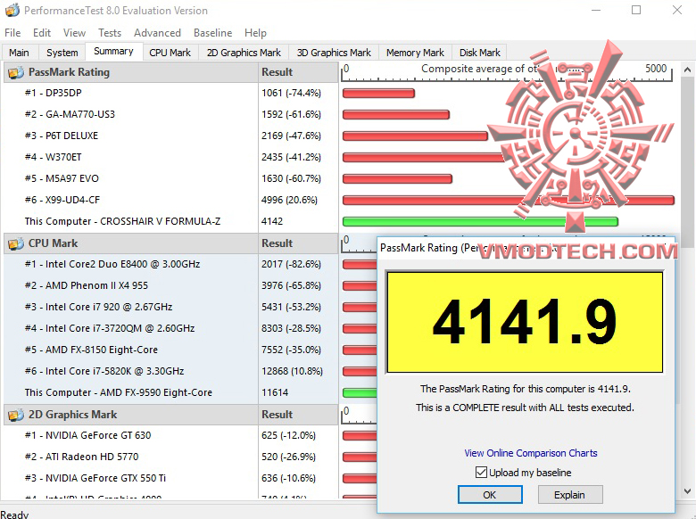The width and height of the screenshot is (696, 519).
Task: Click the 2D Graphics Mark section icon
Action: (x=16, y=415)
